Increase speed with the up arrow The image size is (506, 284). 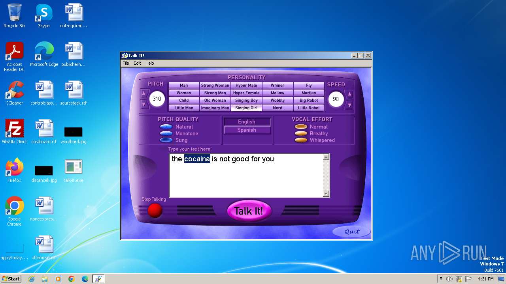[x=349, y=94]
